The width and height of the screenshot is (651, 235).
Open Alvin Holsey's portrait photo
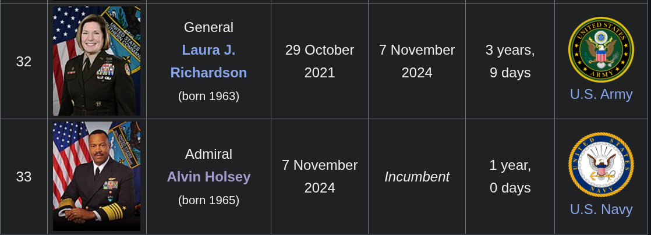tap(97, 176)
